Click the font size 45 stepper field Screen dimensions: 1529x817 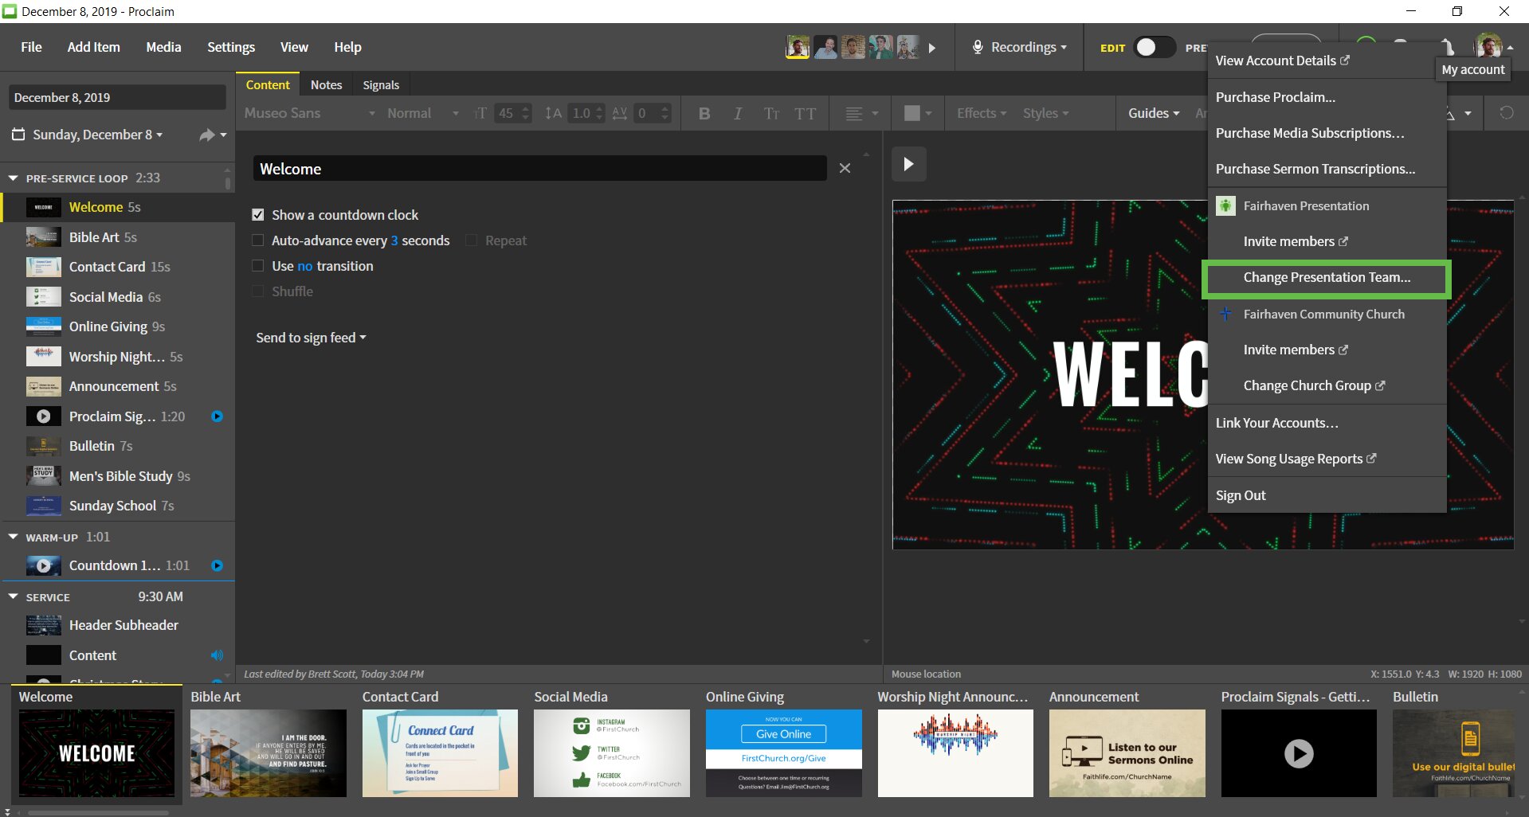click(513, 113)
